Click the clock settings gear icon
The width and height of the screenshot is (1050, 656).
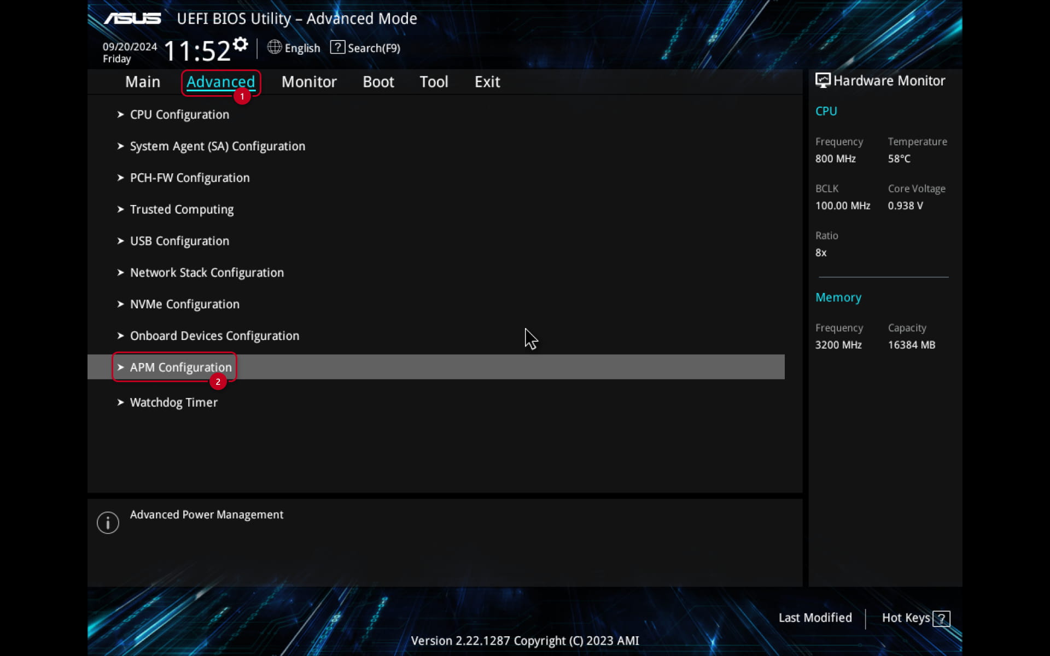pos(240,44)
